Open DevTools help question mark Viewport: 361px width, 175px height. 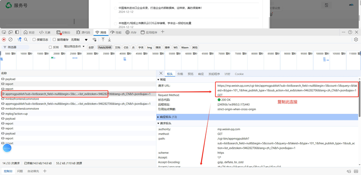point(350,32)
